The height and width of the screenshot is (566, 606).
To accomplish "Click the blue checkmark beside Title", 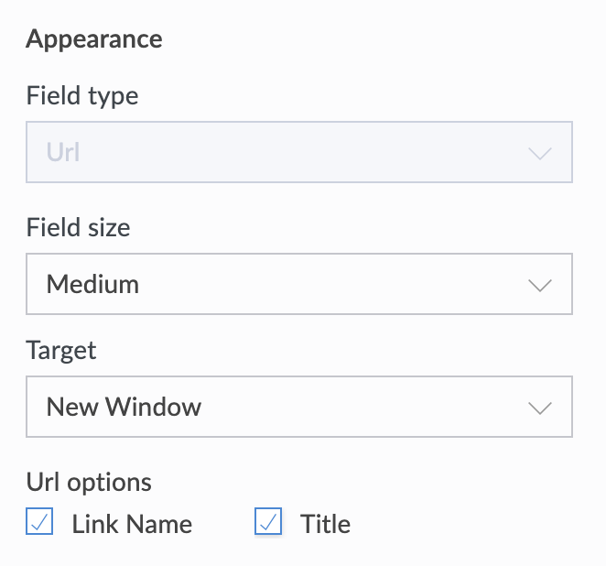I will [268, 522].
